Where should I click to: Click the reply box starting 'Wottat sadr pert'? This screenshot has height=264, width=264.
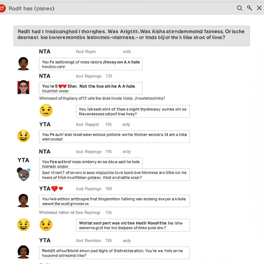[133, 225]
